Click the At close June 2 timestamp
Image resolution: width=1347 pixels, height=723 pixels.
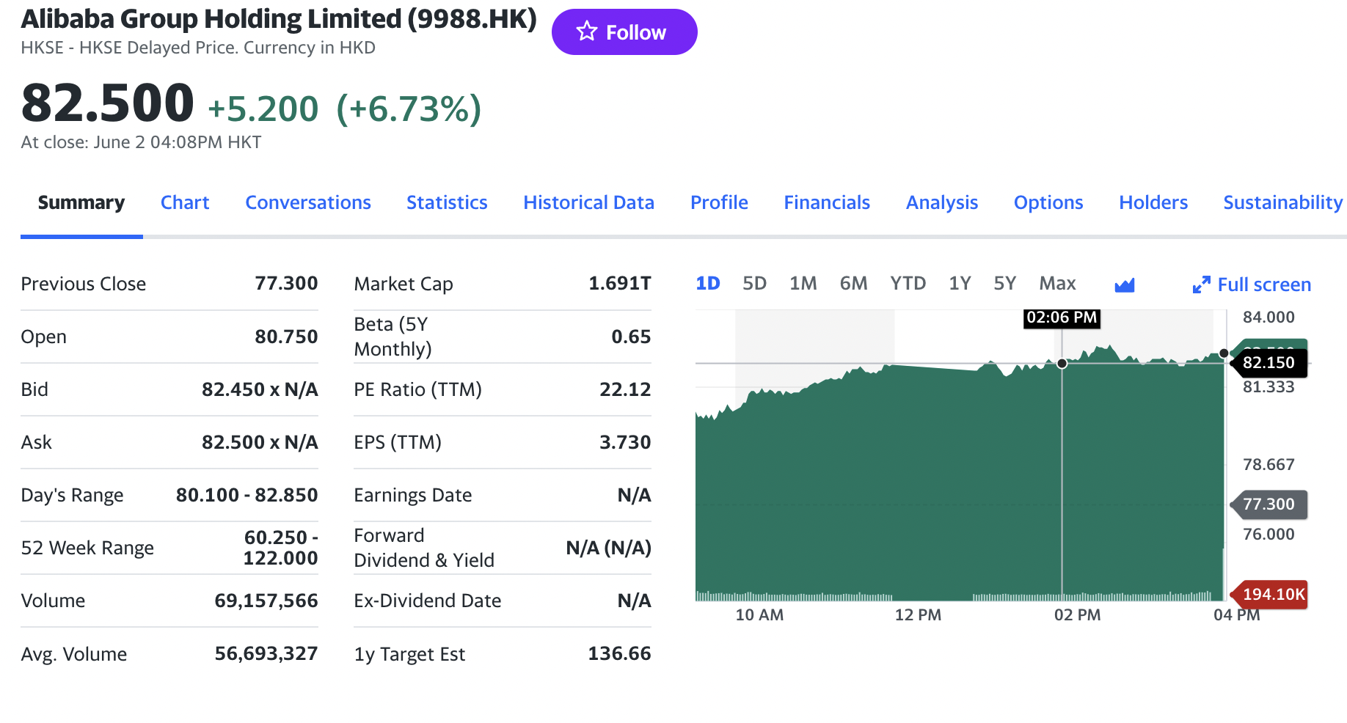(141, 142)
